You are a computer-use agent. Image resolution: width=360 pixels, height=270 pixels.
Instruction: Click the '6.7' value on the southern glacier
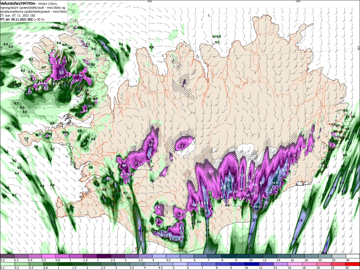point(262,183)
